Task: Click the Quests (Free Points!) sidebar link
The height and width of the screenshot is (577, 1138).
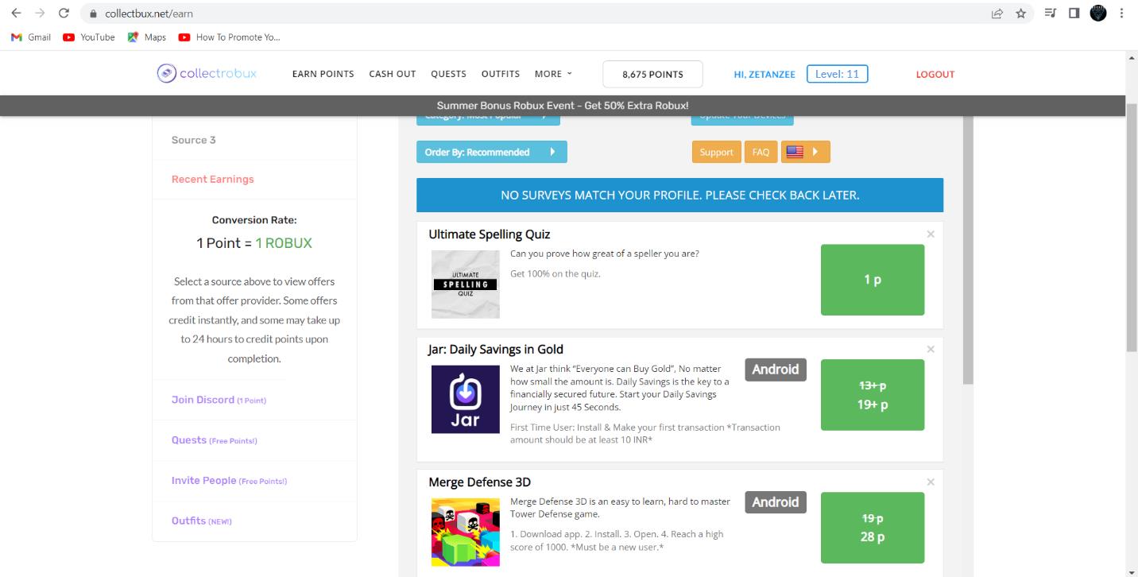Action: coord(215,440)
